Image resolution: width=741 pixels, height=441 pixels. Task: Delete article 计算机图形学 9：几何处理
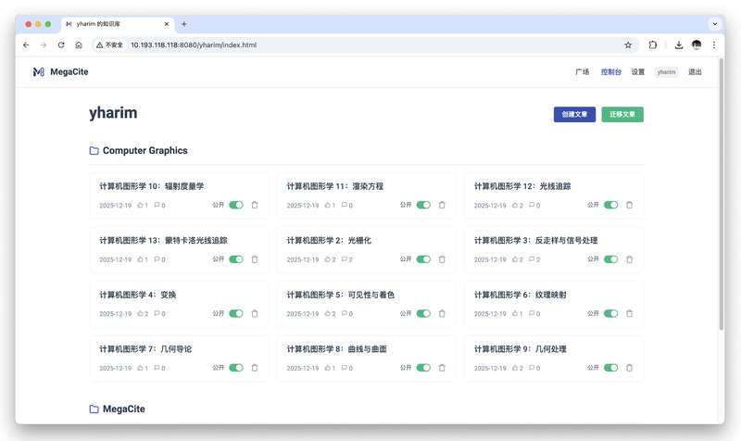coord(629,368)
